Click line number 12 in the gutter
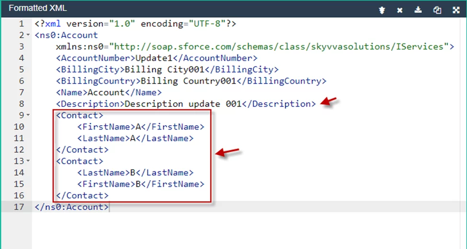Screen dimensions: 467x249 click(19, 150)
